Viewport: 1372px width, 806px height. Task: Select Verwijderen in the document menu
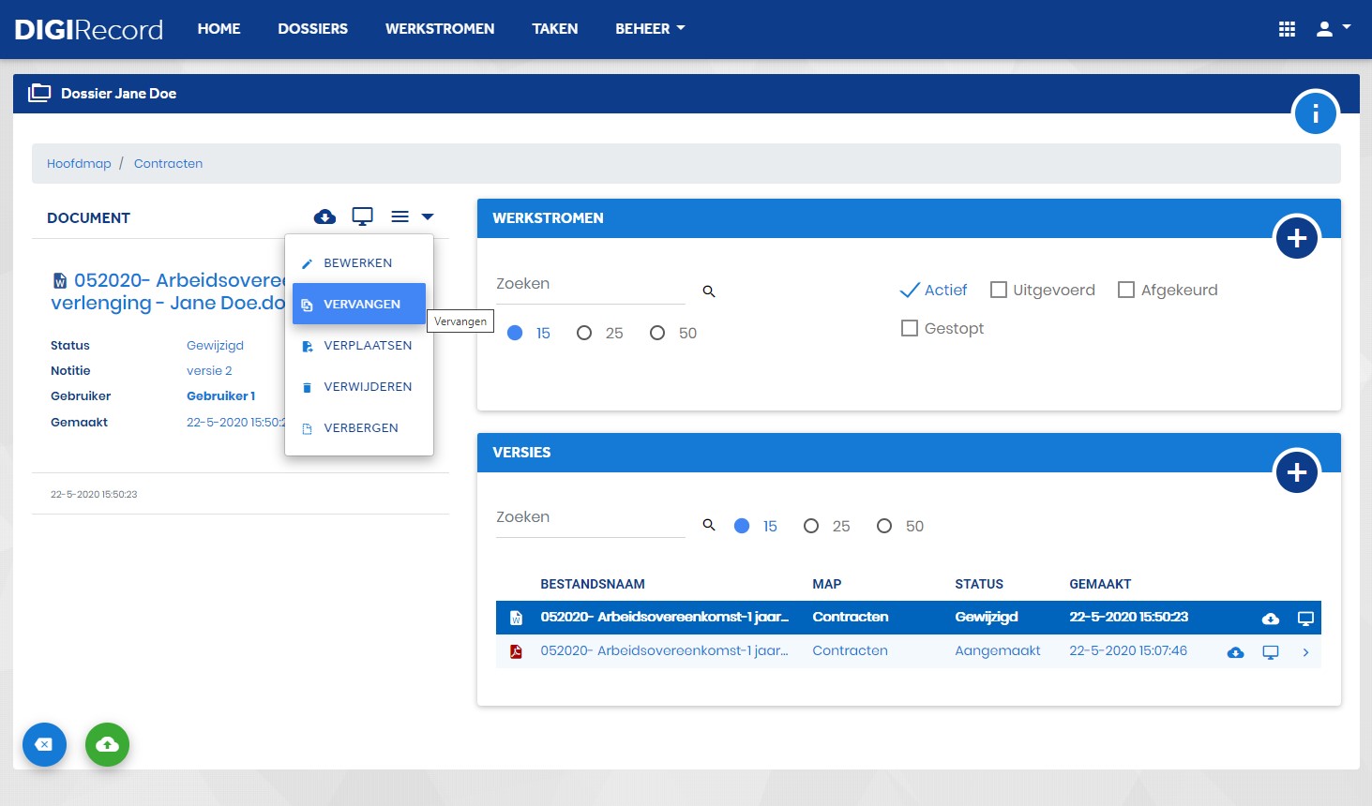tap(359, 386)
